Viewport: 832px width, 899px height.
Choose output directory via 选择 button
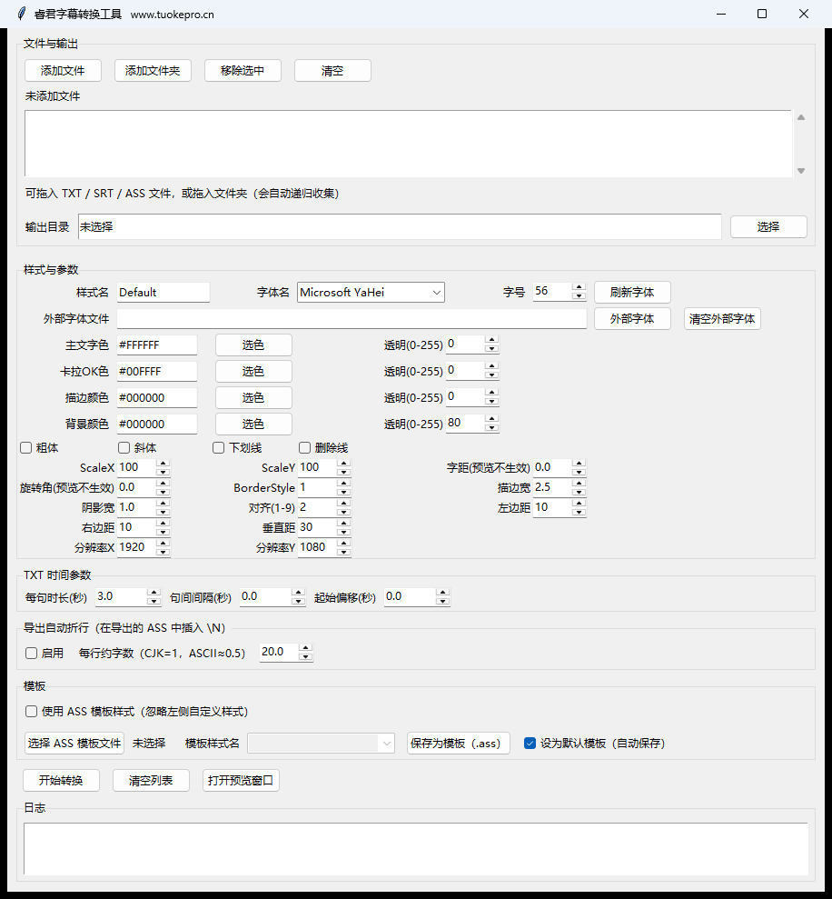point(768,226)
